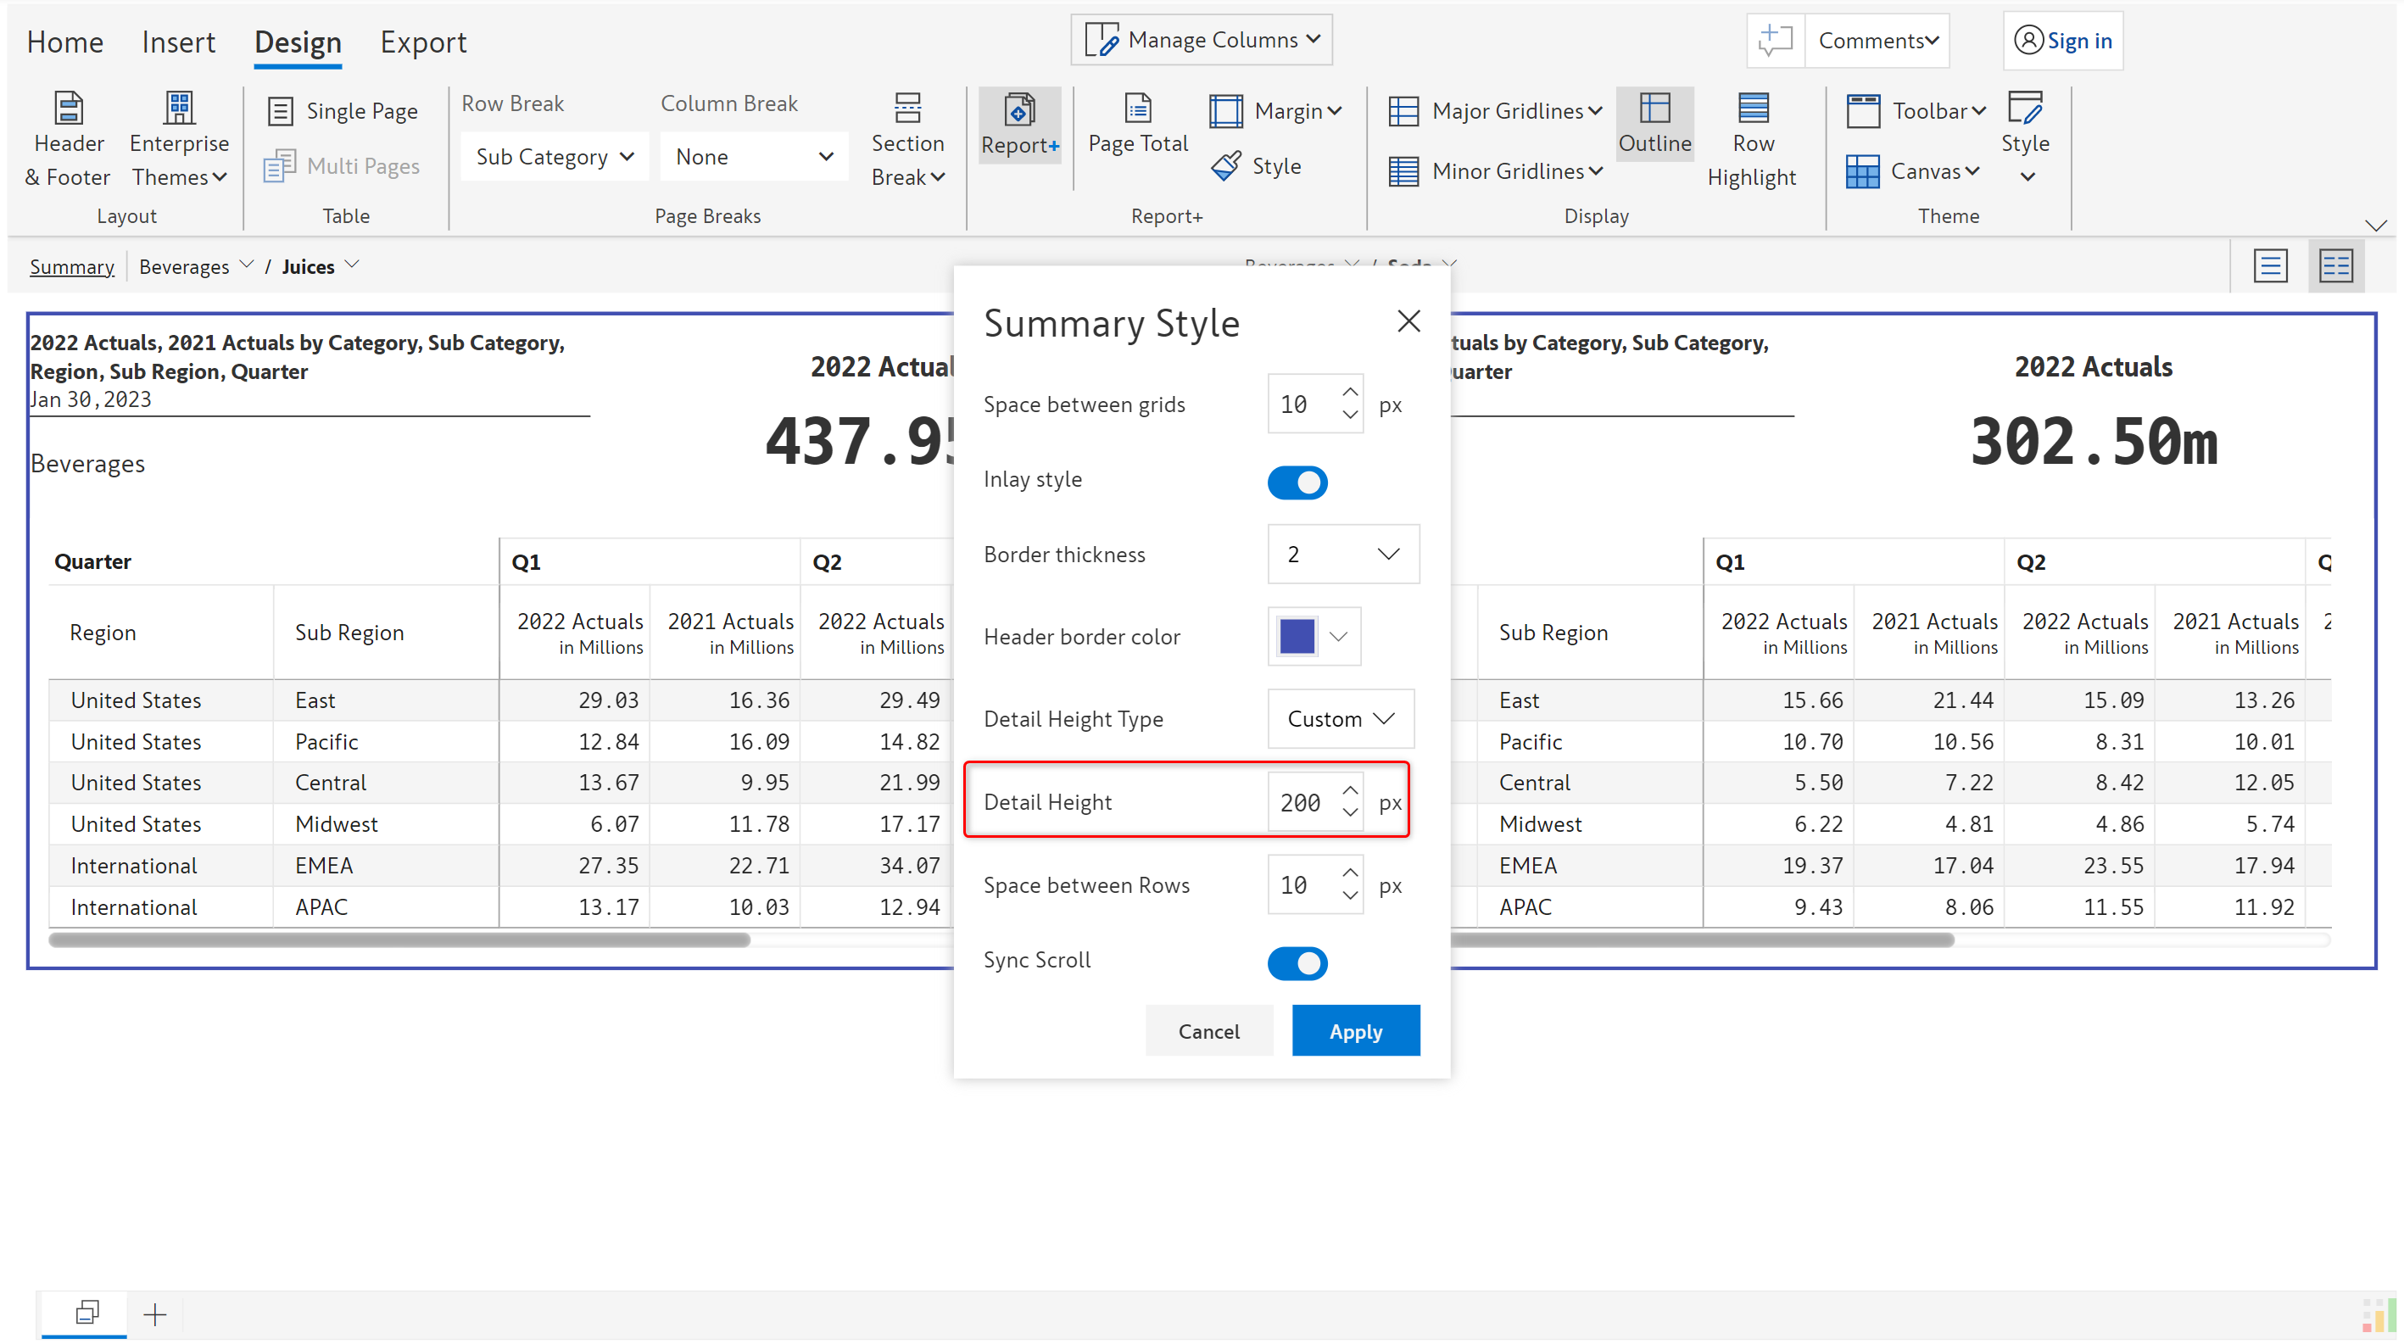Viewport: 2404px width, 1344px height.
Task: Open the Border thickness dropdown
Action: [1342, 555]
